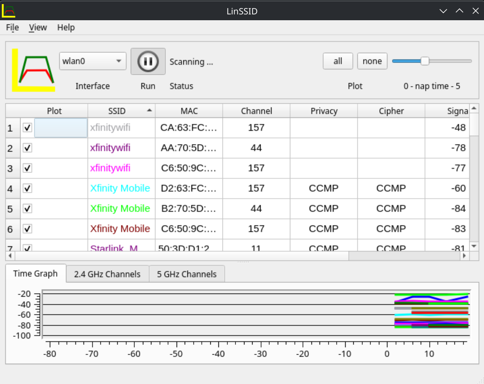Toggle plot checkbox for row 6
The image size is (484, 384).
27,228
